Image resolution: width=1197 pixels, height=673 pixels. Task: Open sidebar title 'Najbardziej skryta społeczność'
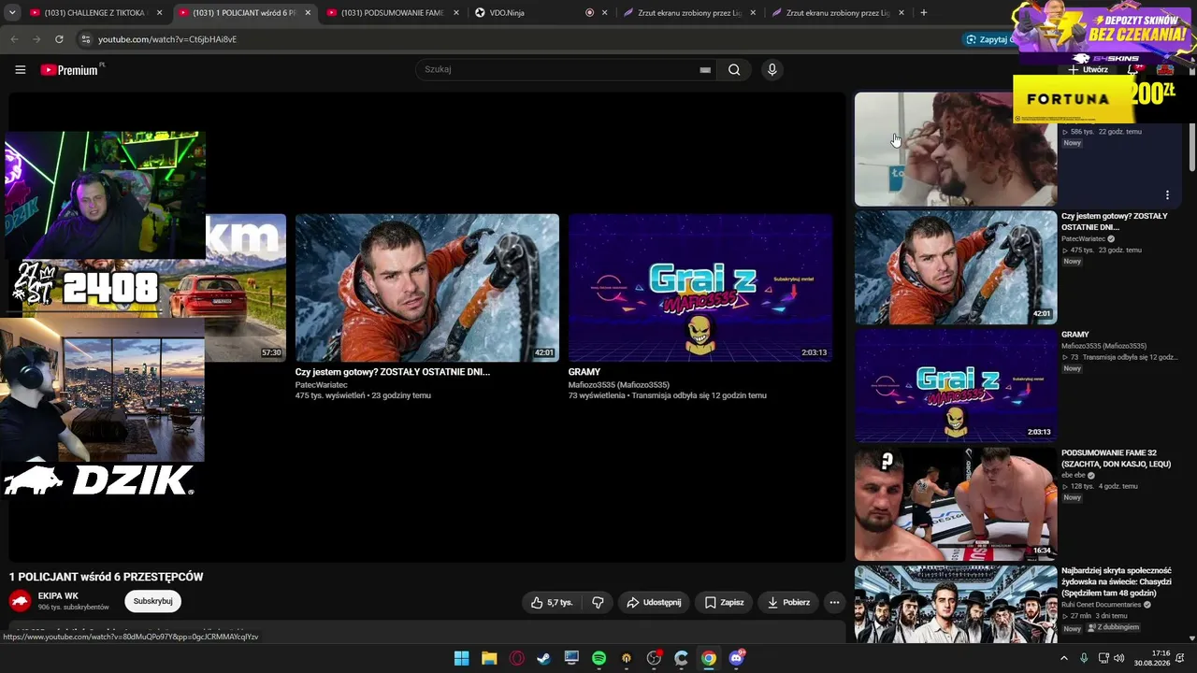point(1117,581)
